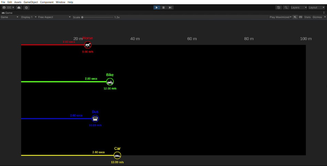Viewport: 327px width, 166px height.
Task: Open the Component menu
Action: (x=47, y=2)
